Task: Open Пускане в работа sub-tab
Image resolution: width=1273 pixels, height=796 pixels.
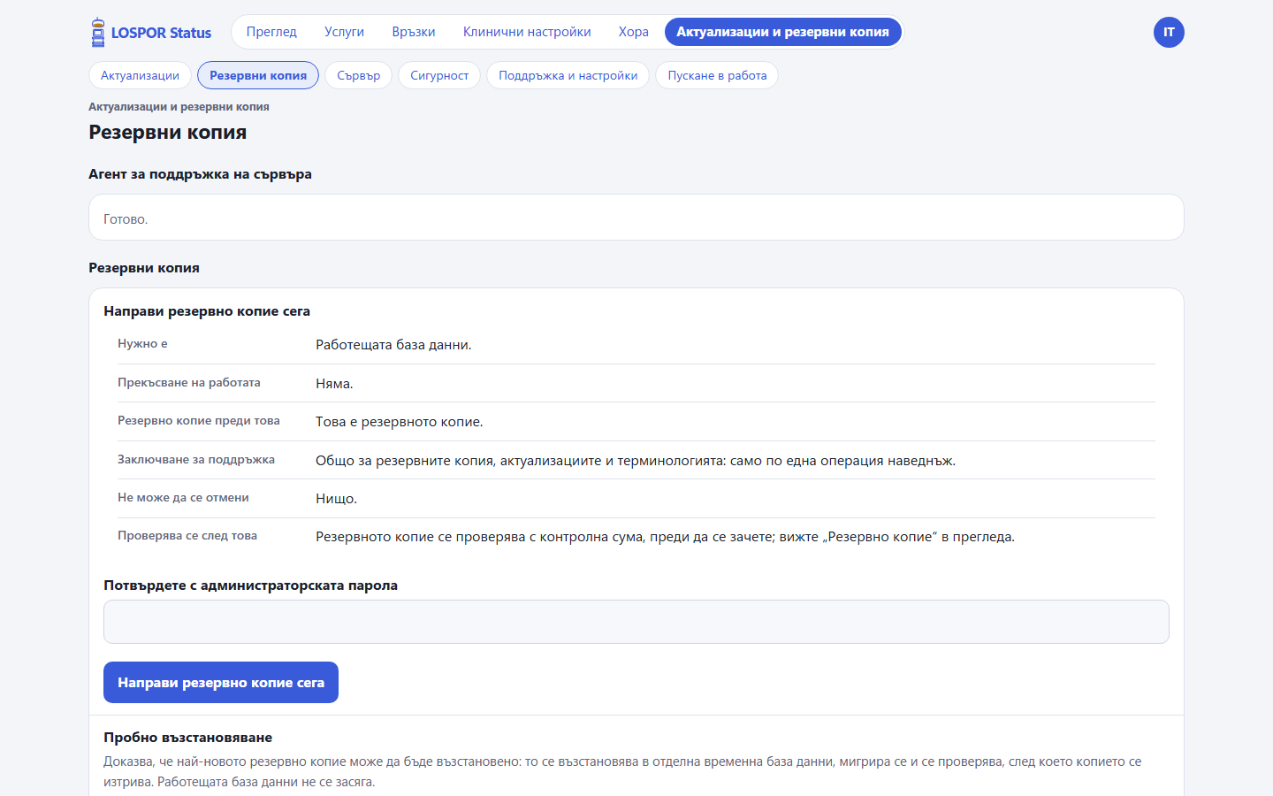Action: click(x=717, y=75)
